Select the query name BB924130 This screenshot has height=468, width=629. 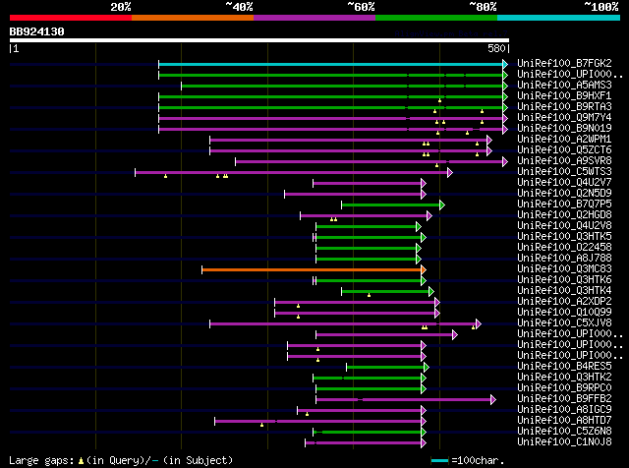point(37,31)
